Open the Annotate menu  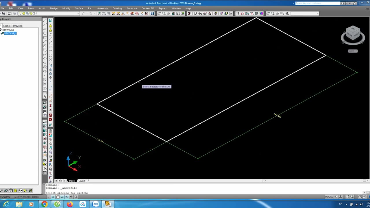132,8
